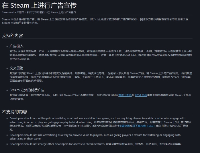Click the page title 在 Steam 上进行广告宣传
200x153 pixels.
click(x=39, y=5)
